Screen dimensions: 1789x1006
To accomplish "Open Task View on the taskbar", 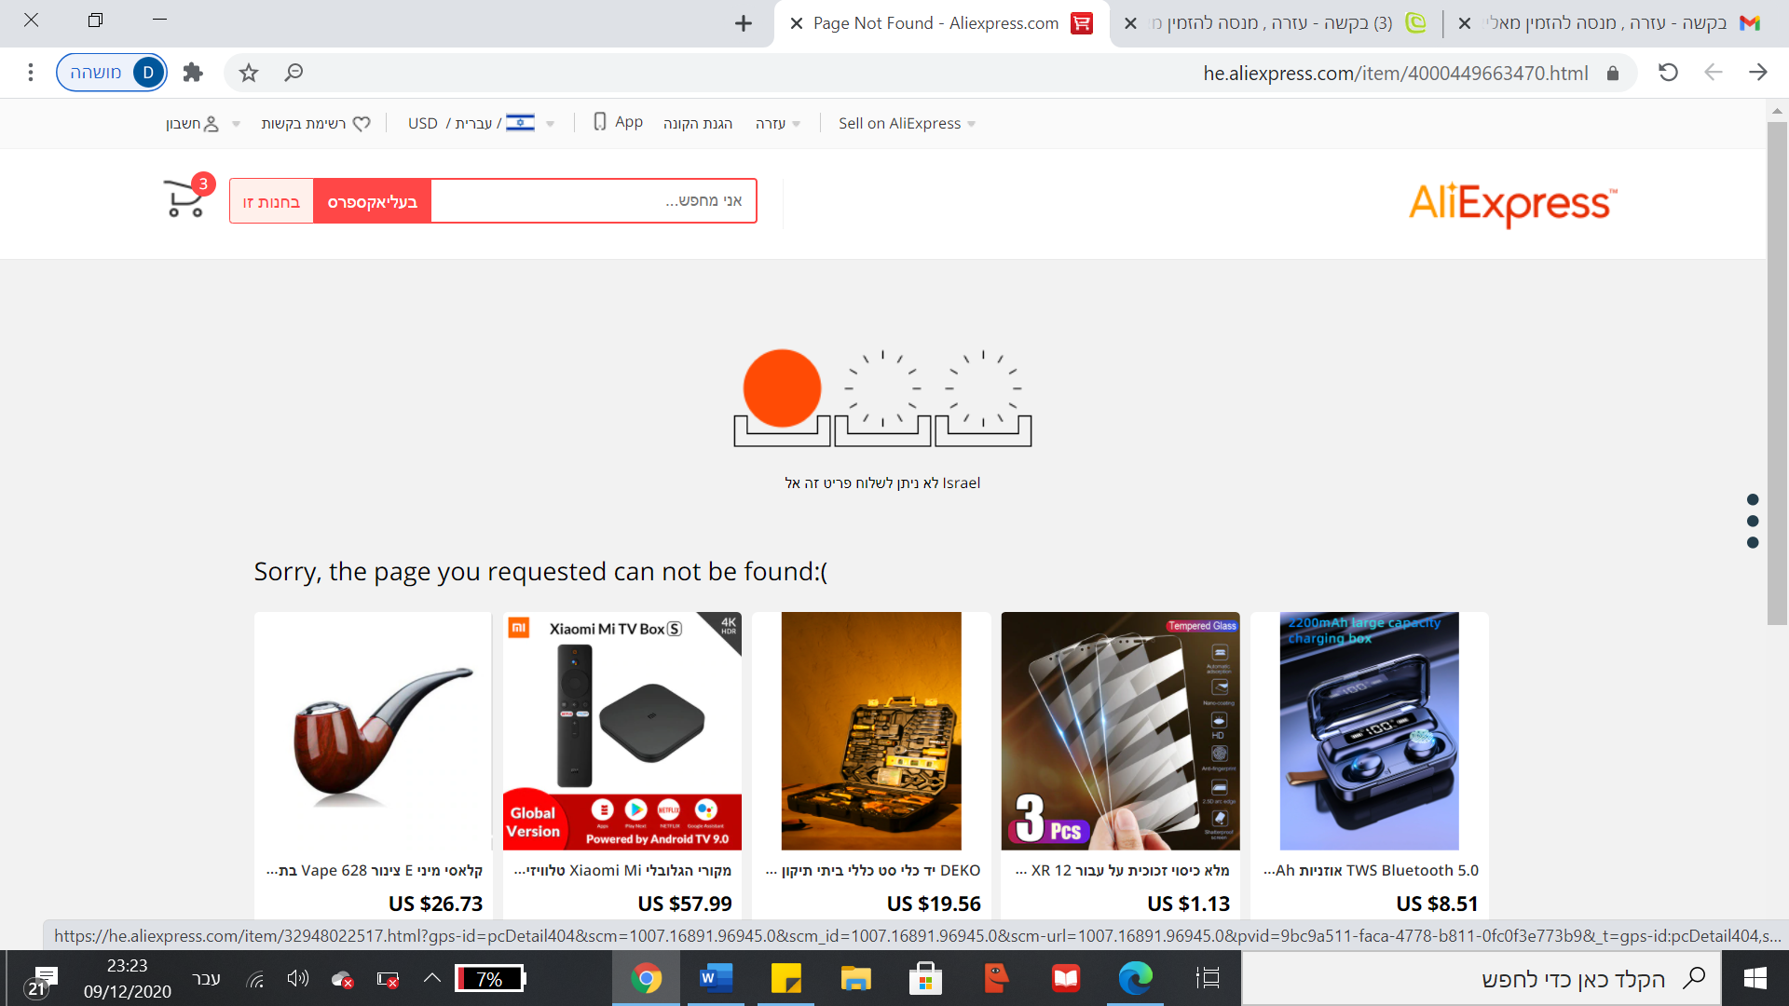I will (x=1208, y=978).
